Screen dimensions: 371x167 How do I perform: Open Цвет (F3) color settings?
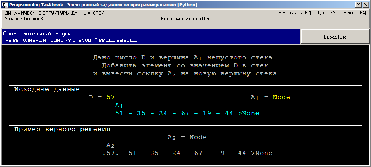327,13
